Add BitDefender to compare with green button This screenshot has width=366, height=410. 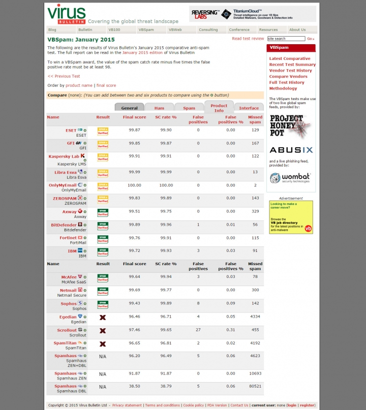tap(85, 225)
